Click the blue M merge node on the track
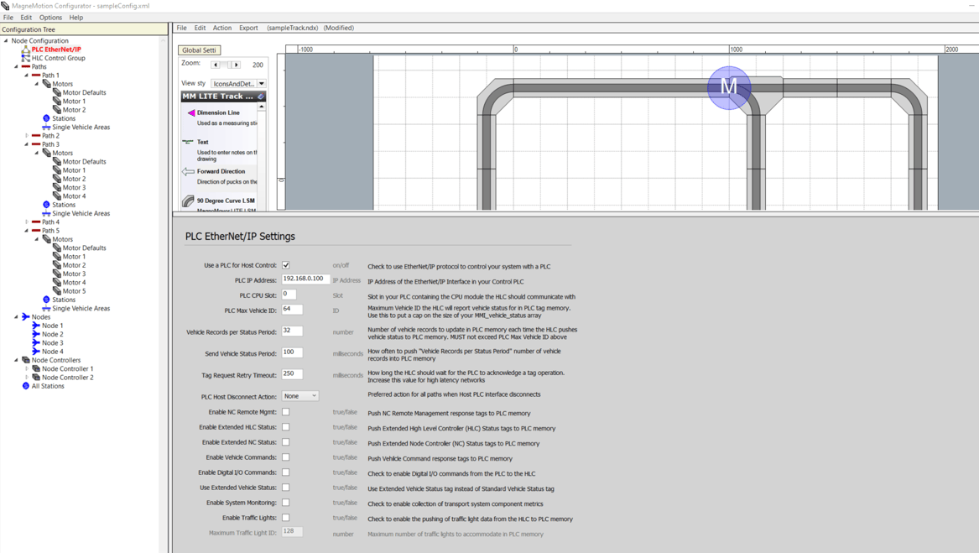This screenshot has width=979, height=553. 729,87
